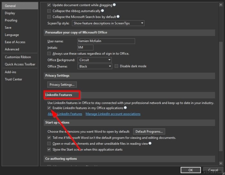
Task: Click info icon next to Collapse the ribbon automatically
Action: [103, 11]
